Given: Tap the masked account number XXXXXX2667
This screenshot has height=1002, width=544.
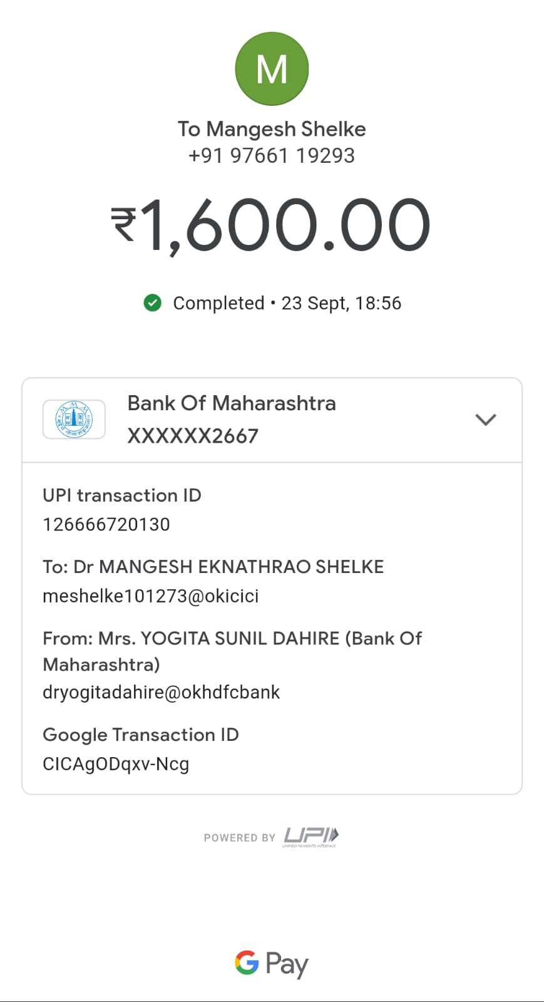Looking at the screenshot, I should pos(193,436).
